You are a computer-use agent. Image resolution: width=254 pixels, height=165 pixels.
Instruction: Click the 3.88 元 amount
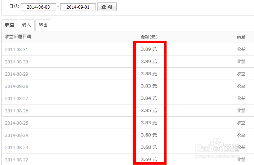(x=149, y=74)
